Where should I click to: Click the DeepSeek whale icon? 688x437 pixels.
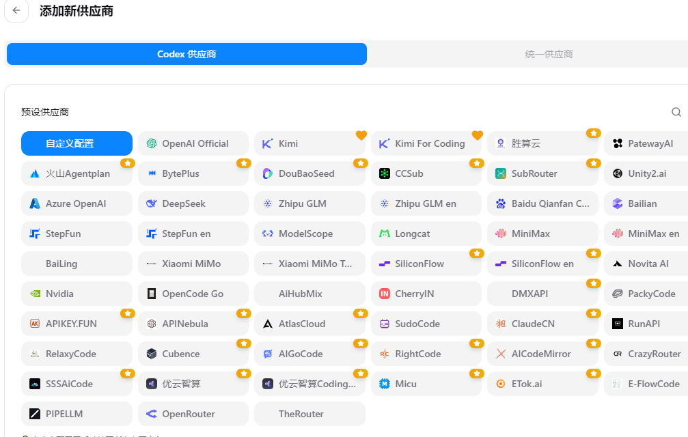point(152,203)
